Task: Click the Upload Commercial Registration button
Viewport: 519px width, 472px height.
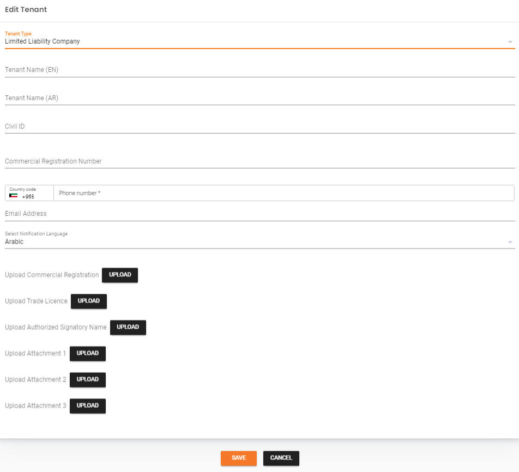Action: pyautogui.click(x=119, y=275)
